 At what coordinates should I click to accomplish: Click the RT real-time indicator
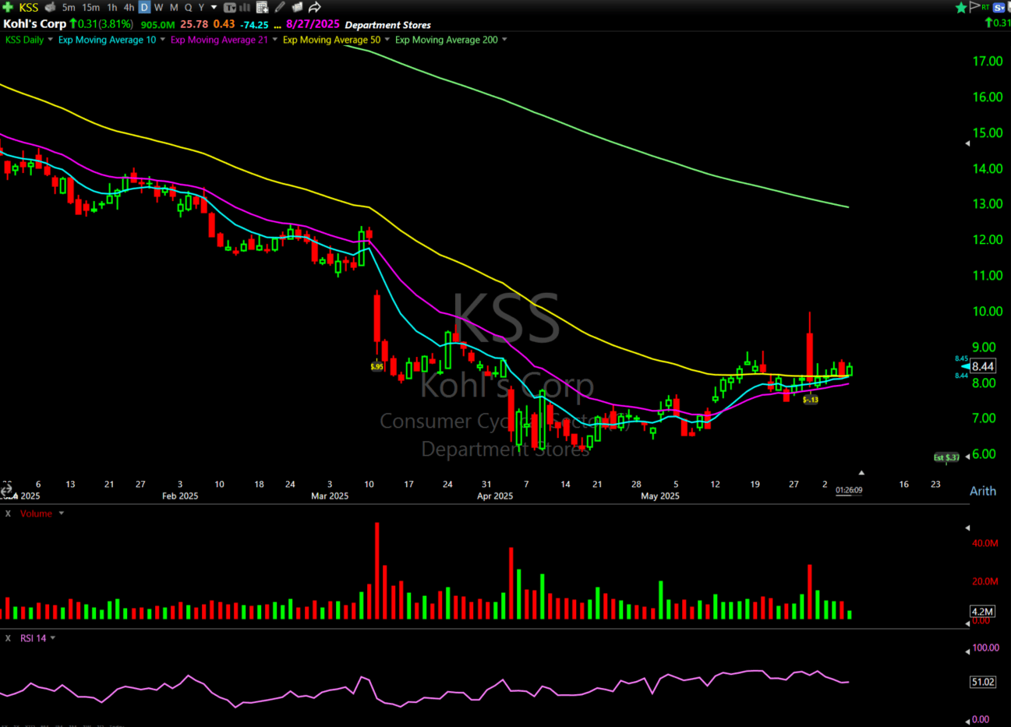point(985,6)
